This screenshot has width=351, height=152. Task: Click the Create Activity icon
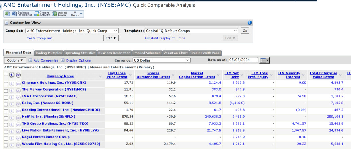[x=37, y=14]
